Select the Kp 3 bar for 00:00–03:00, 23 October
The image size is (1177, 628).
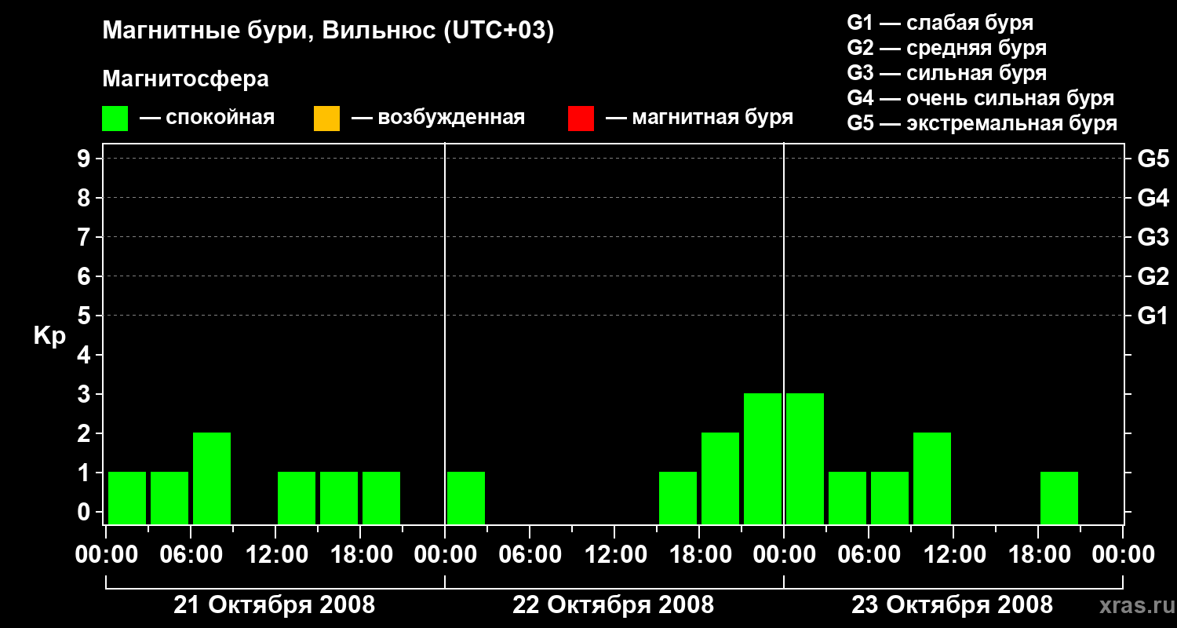point(805,458)
